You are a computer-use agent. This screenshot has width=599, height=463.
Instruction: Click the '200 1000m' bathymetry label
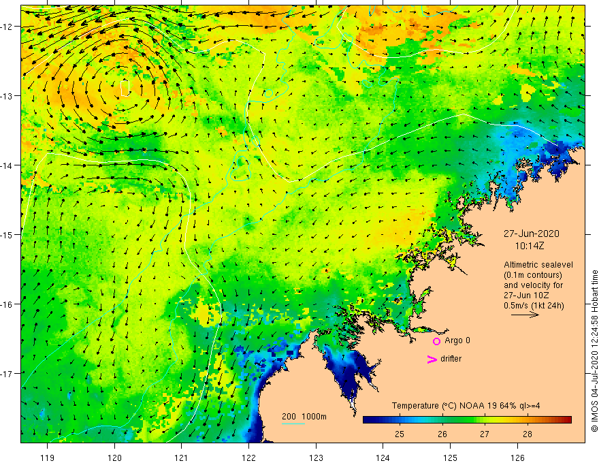(304, 417)
